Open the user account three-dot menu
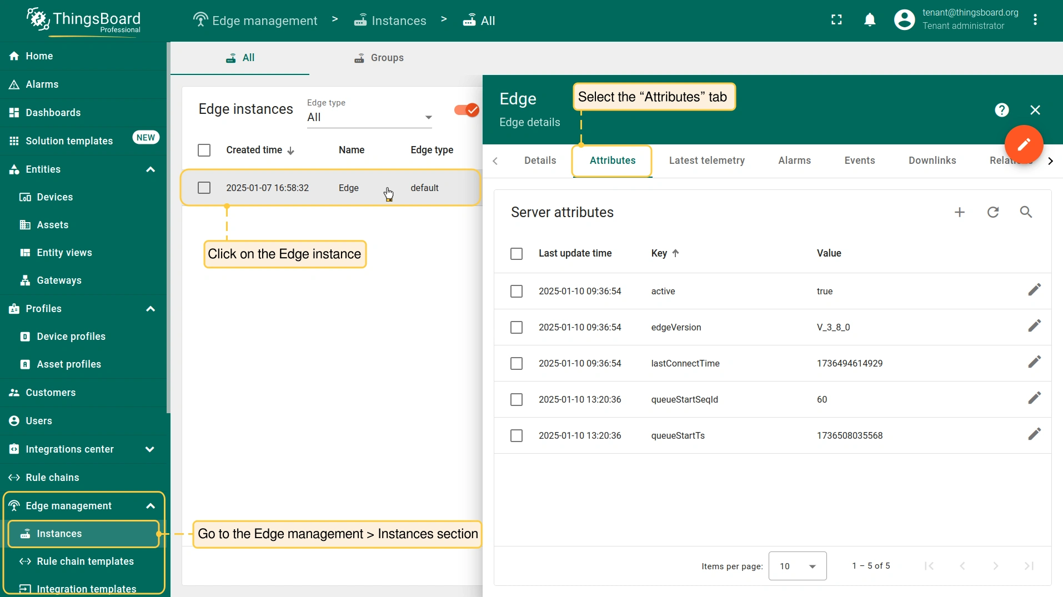 [x=1035, y=20]
